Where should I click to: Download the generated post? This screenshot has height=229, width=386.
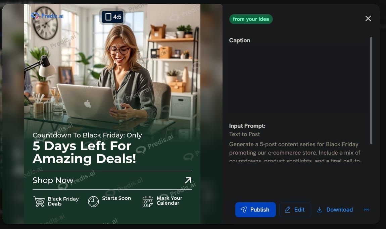(335, 210)
